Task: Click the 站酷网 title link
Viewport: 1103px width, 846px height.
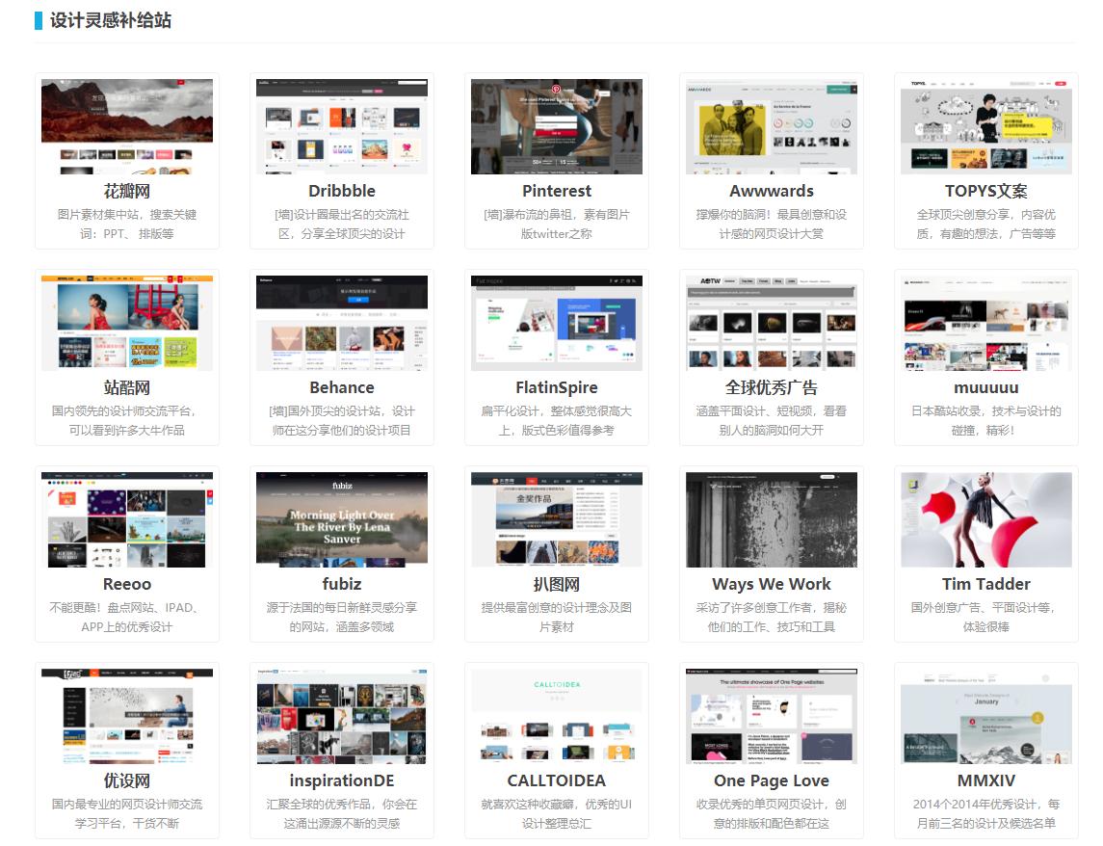Action: click(127, 387)
